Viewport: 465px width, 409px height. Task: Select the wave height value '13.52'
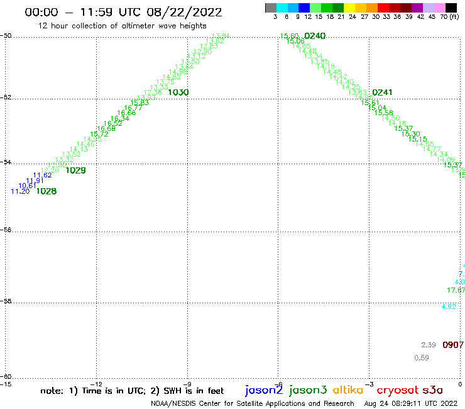pos(71,154)
